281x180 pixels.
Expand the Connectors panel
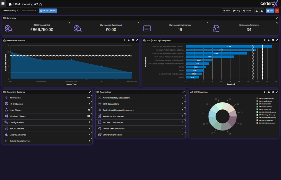pos(183,92)
